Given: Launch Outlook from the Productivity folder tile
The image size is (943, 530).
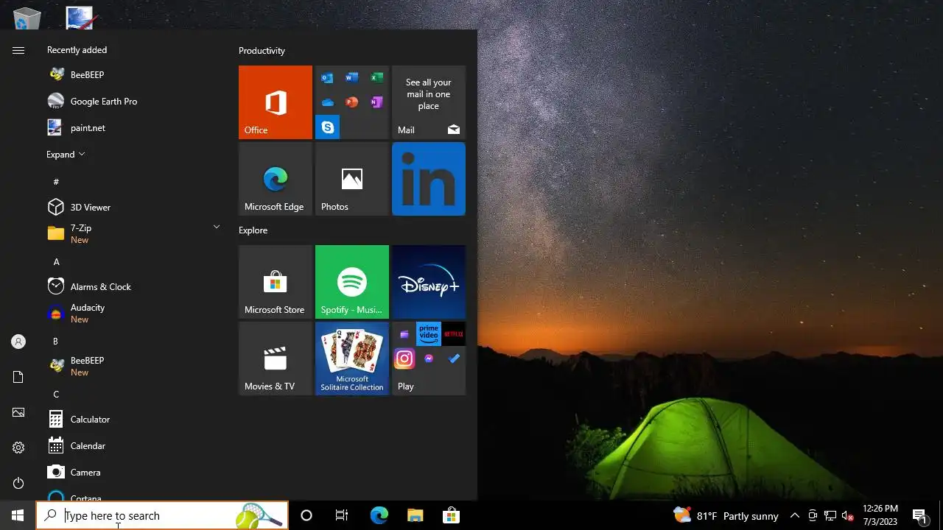Looking at the screenshot, I should pos(327,78).
